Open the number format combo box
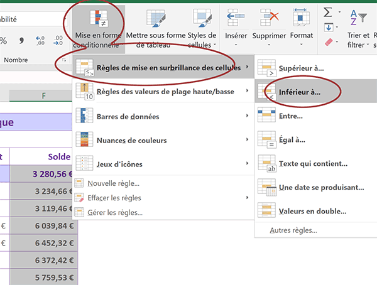 point(33,19)
